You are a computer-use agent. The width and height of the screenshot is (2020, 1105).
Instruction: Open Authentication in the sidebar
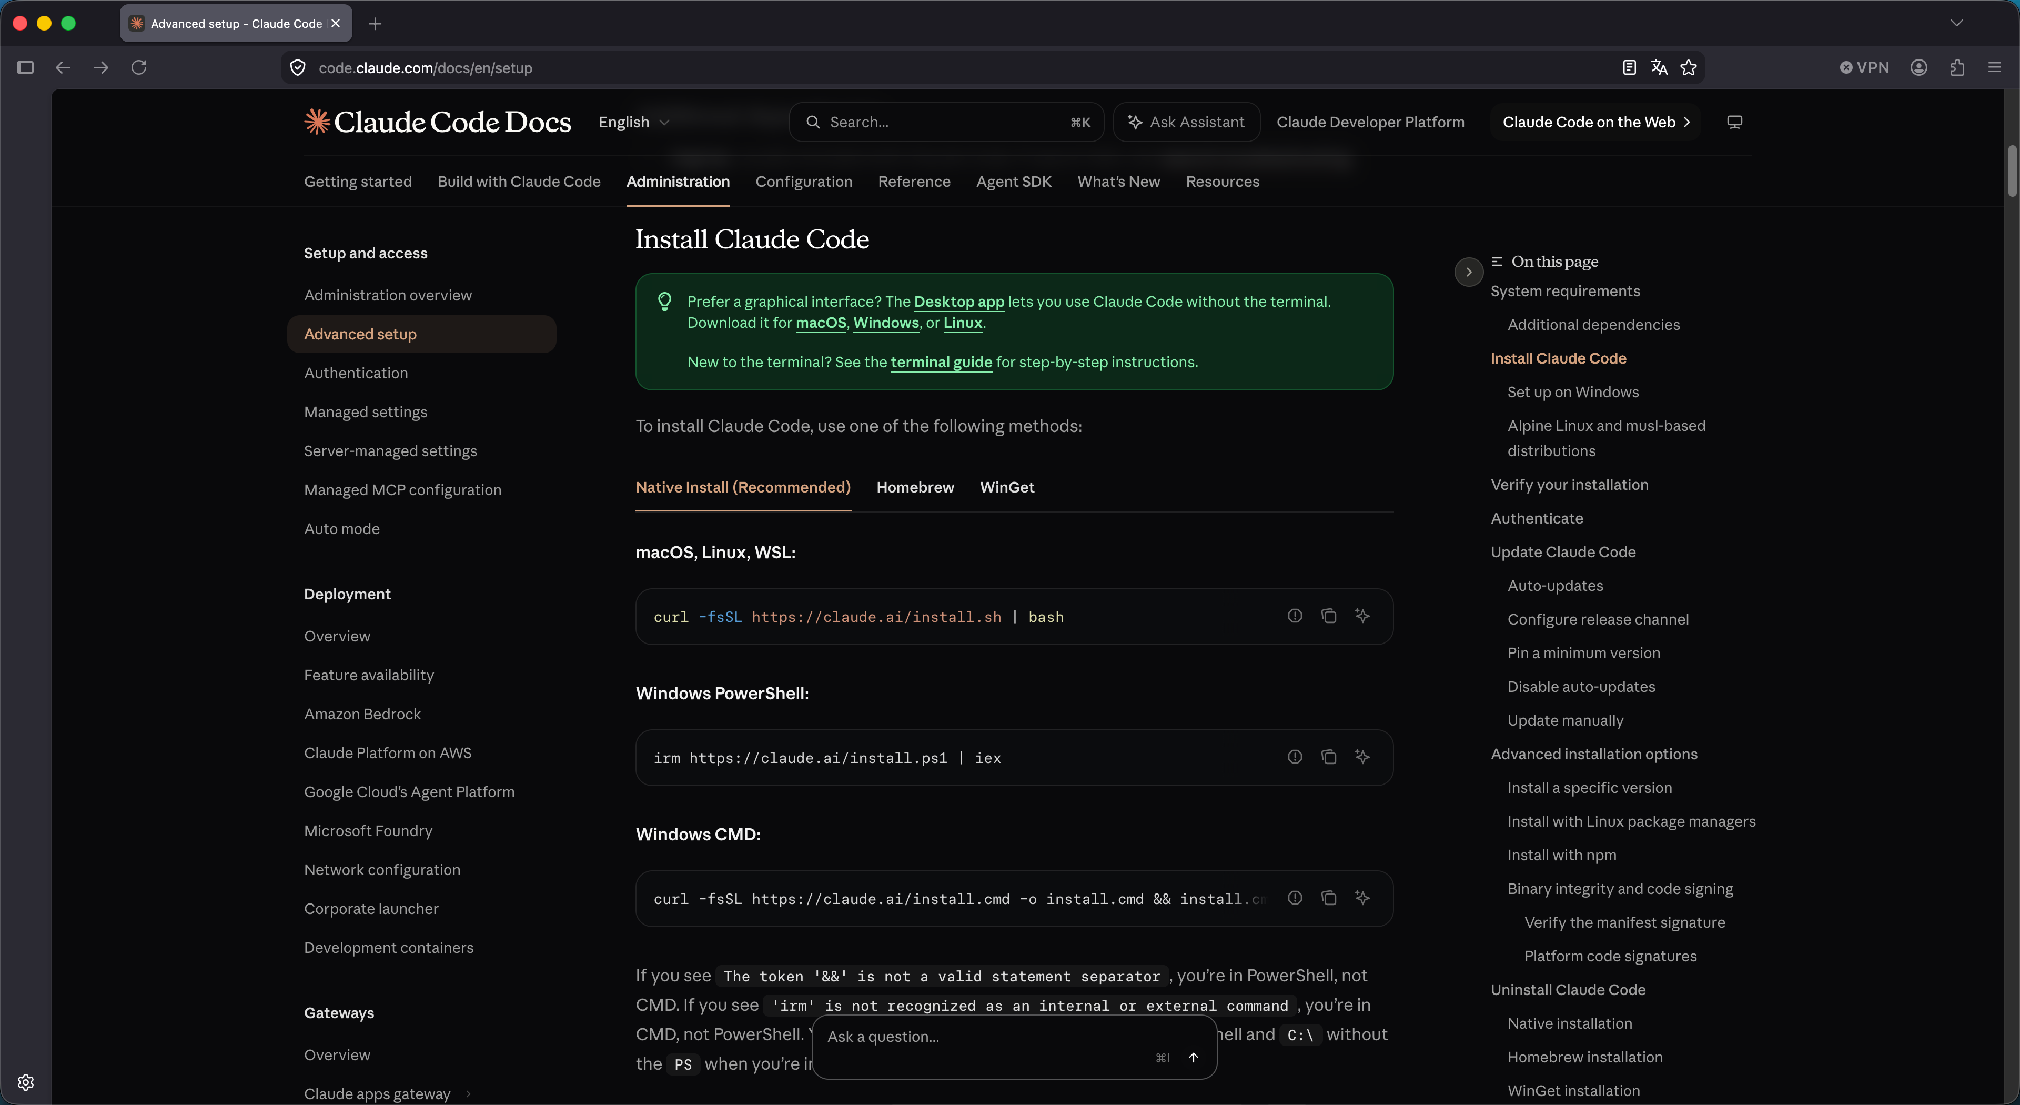point(355,373)
